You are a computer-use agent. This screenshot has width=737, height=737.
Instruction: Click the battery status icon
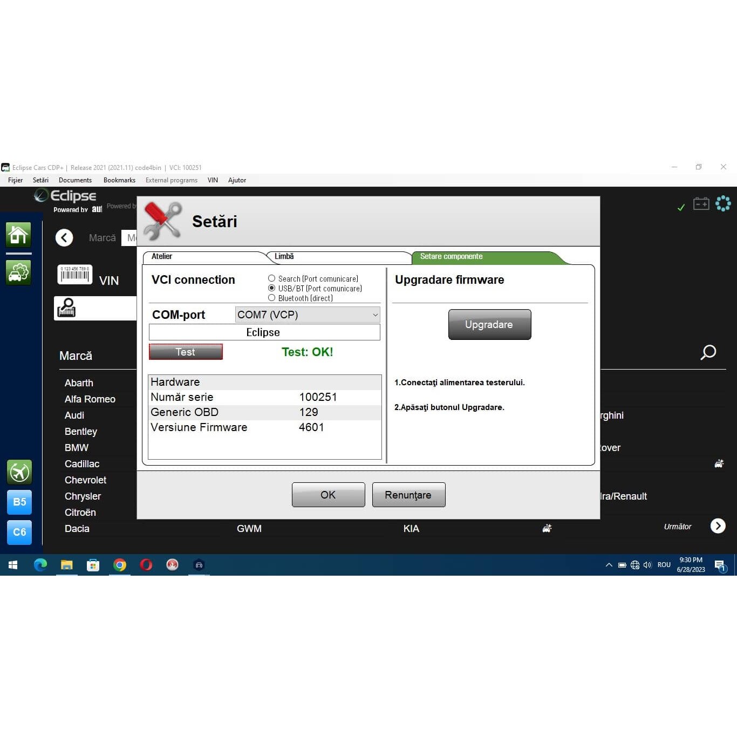701,204
